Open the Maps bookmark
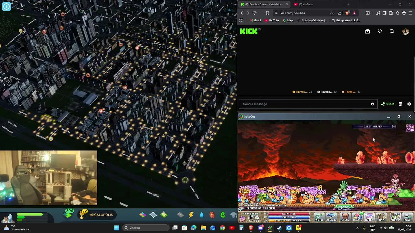This screenshot has height=233, width=415. point(288,20)
